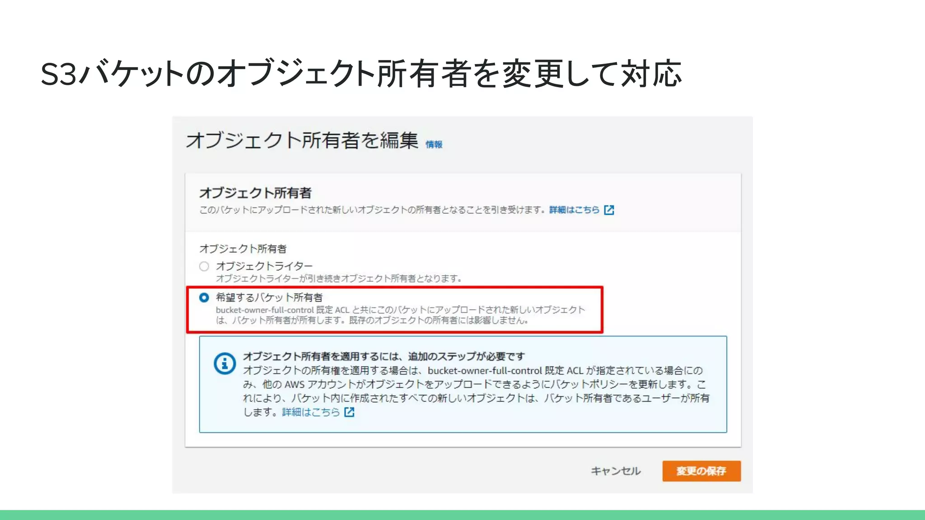Click the キャンセル button
The height and width of the screenshot is (520, 925).
click(x=616, y=471)
